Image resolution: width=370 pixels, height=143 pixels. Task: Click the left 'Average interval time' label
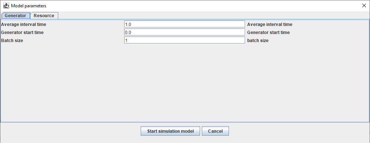coord(23,24)
